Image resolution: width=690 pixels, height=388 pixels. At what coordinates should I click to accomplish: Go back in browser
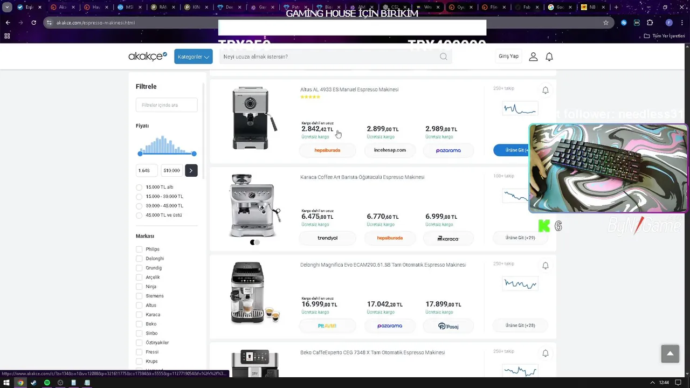click(x=8, y=23)
